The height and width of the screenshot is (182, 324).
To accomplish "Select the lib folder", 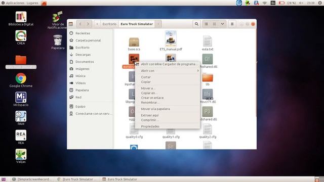I will coord(208,79).
